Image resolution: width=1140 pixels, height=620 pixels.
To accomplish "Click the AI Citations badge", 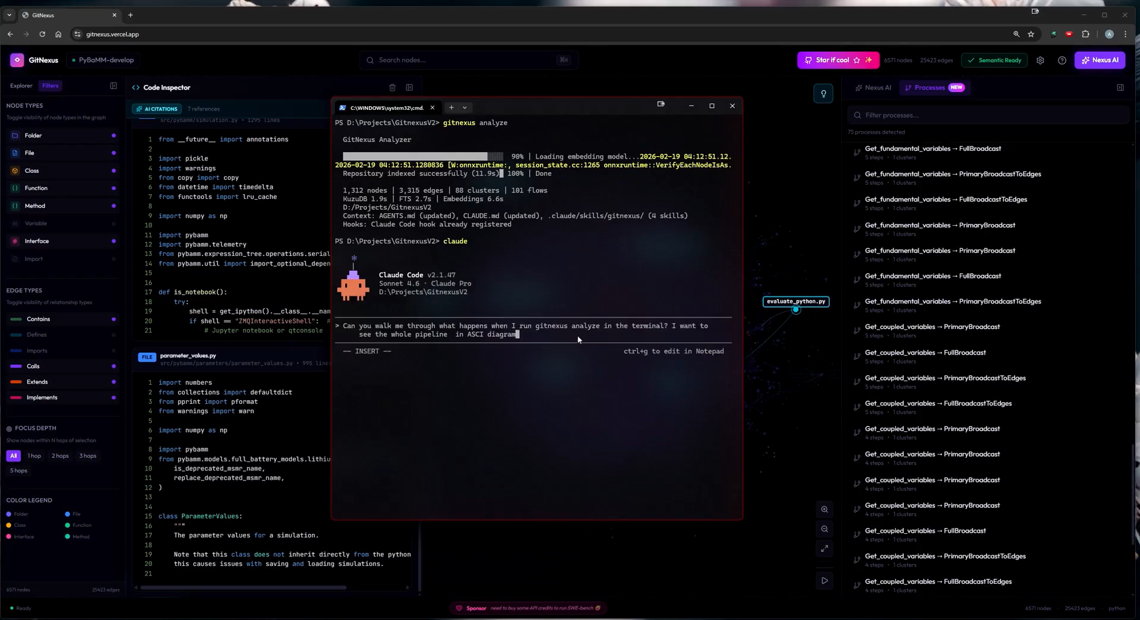I will click(157, 109).
